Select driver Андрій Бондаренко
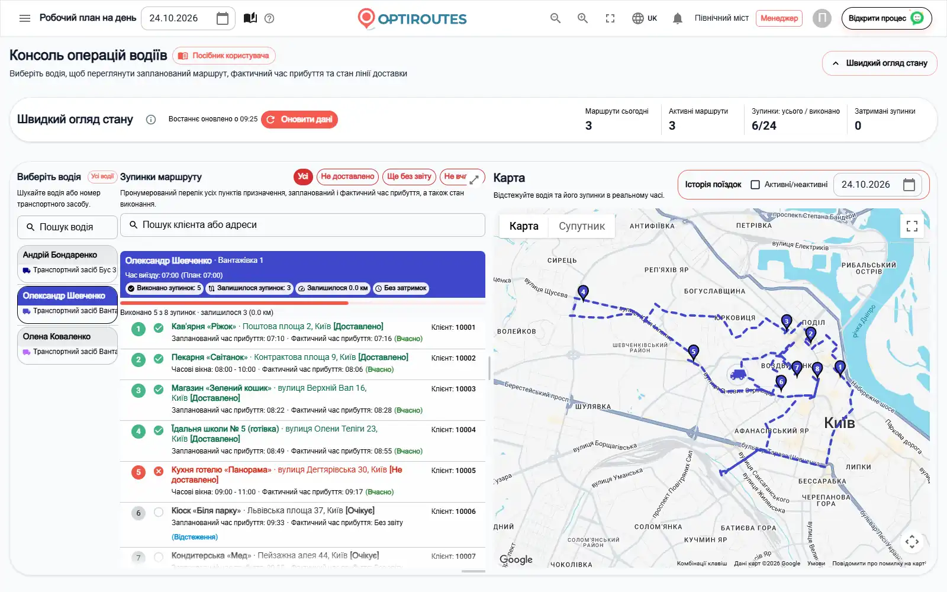 point(67,263)
